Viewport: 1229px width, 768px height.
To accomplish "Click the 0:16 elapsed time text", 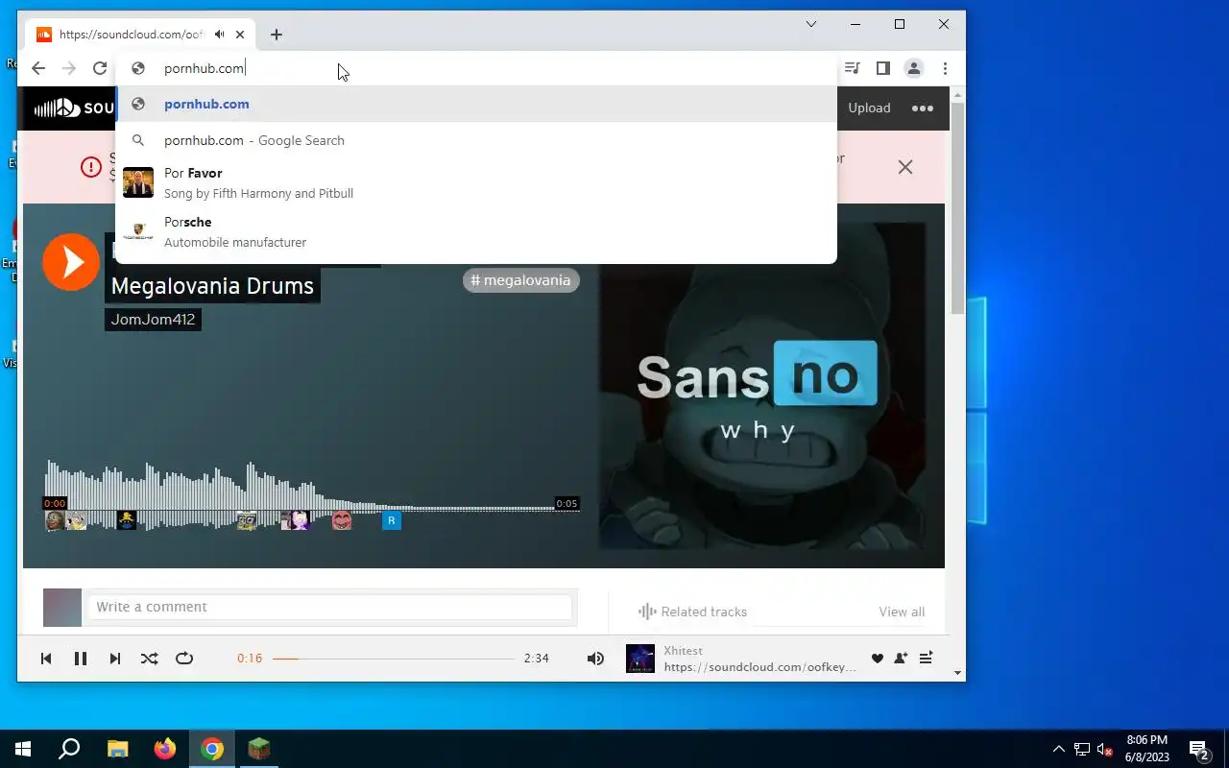I will (x=250, y=659).
